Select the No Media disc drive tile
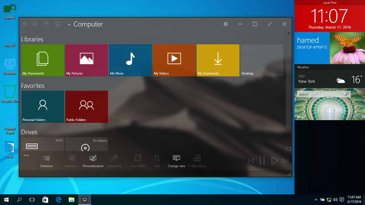 tap(86, 144)
